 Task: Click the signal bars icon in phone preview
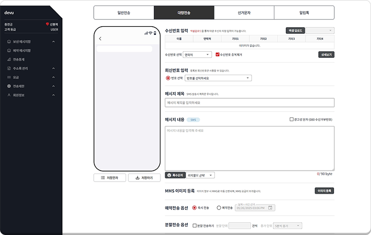click(x=146, y=33)
